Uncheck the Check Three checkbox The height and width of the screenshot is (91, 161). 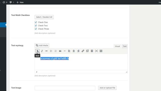36,29
